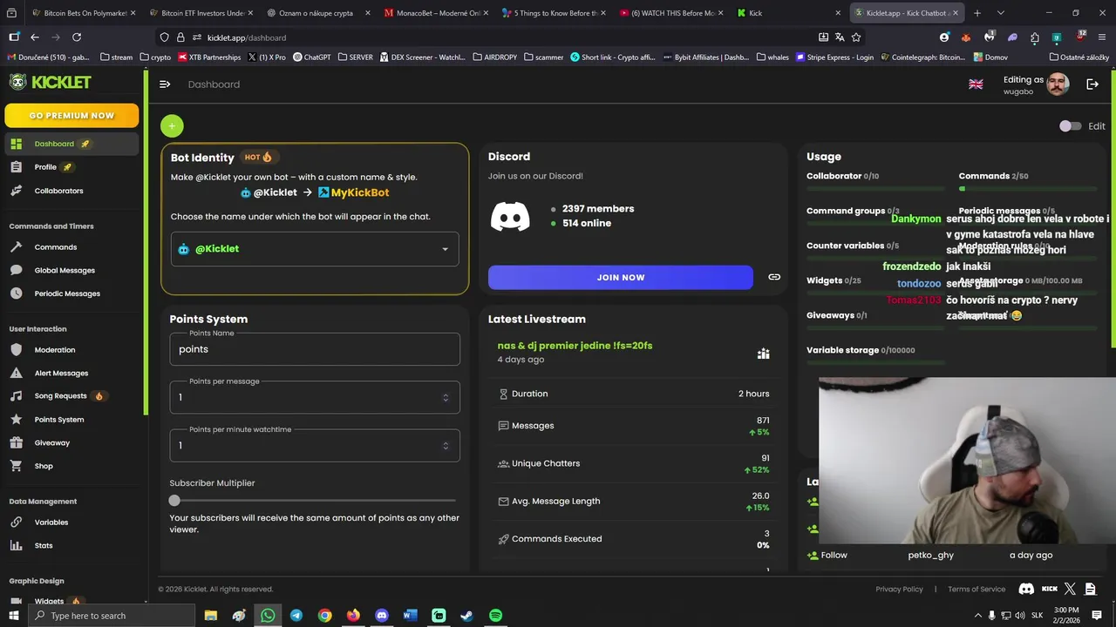Open Commands in the sidebar

click(71, 247)
